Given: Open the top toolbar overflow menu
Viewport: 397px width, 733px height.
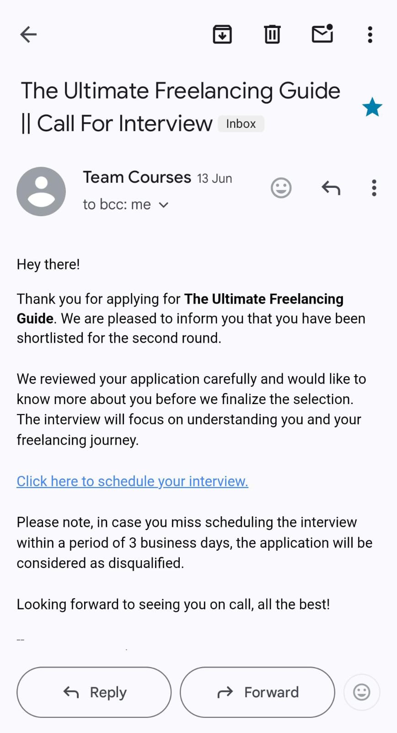Looking at the screenshot, I should [370, 34].
